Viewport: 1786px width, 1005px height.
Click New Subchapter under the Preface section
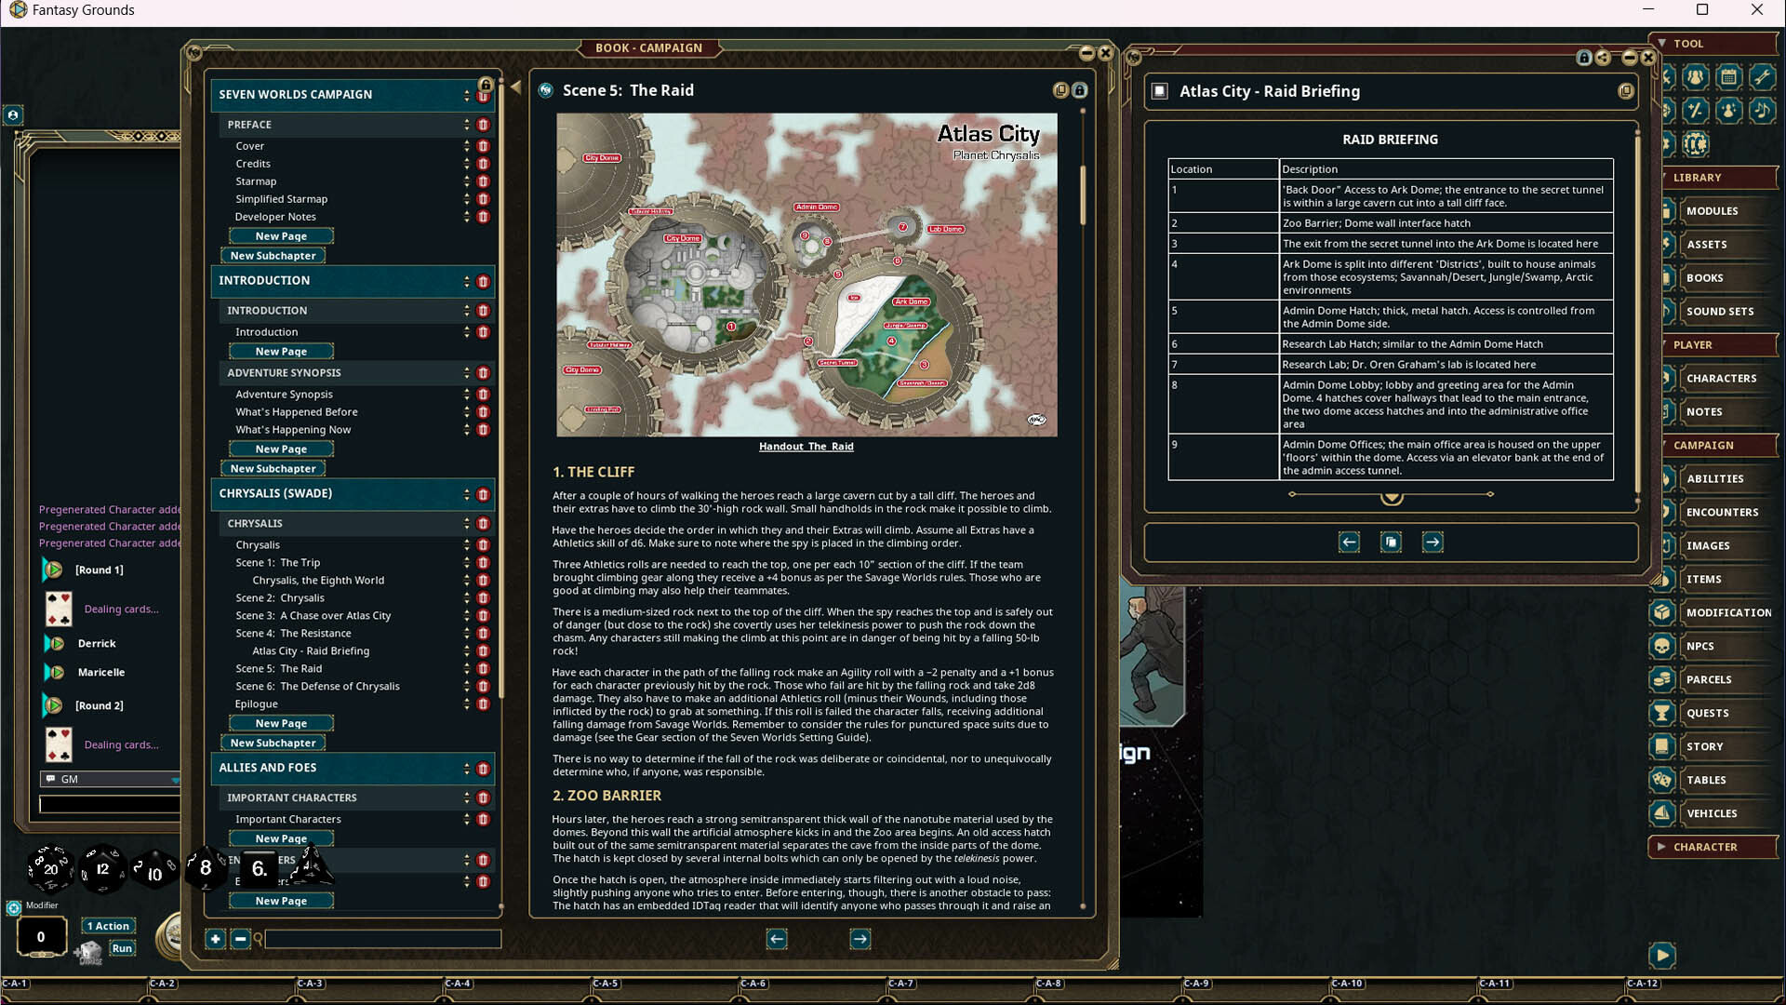pos(273,255)
